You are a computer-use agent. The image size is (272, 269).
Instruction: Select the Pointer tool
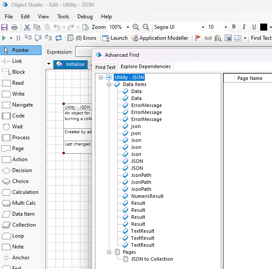(21, 50)
